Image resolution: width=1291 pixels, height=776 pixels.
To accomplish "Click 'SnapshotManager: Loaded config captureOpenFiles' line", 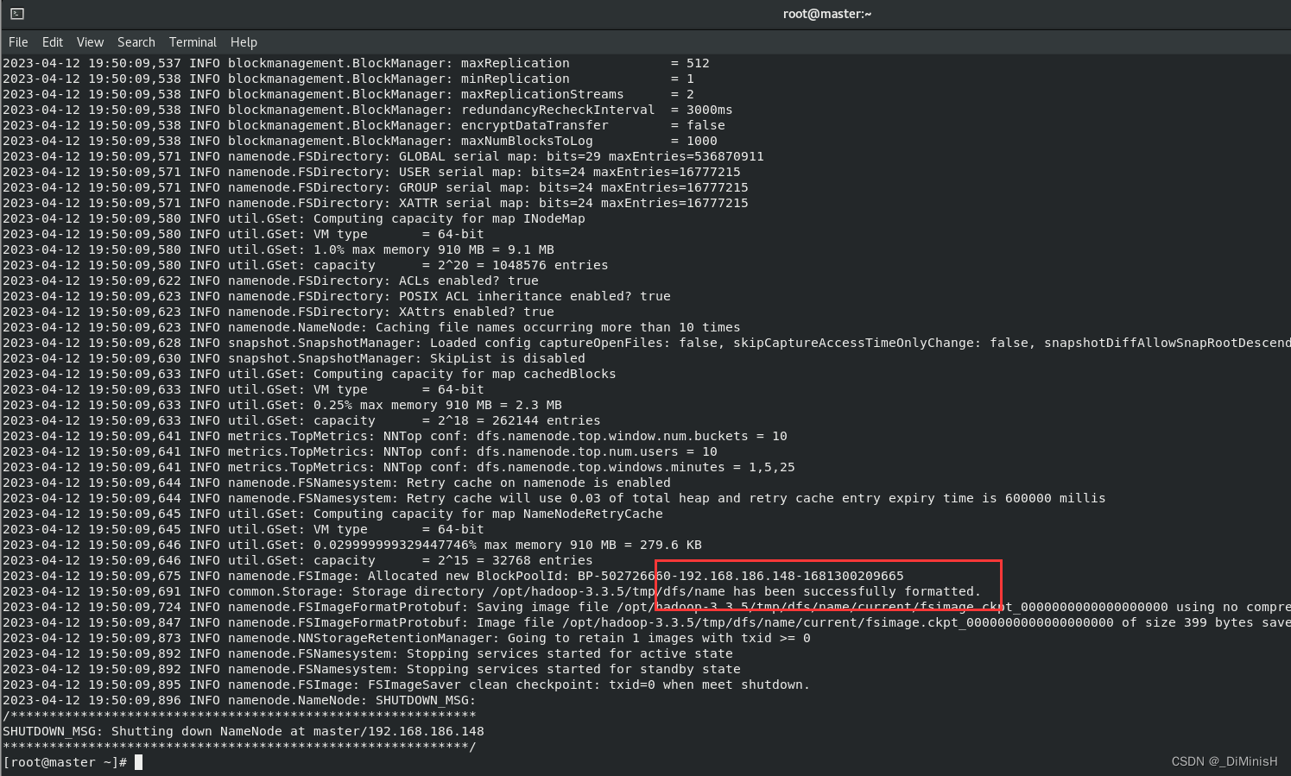I will point(647,343).
